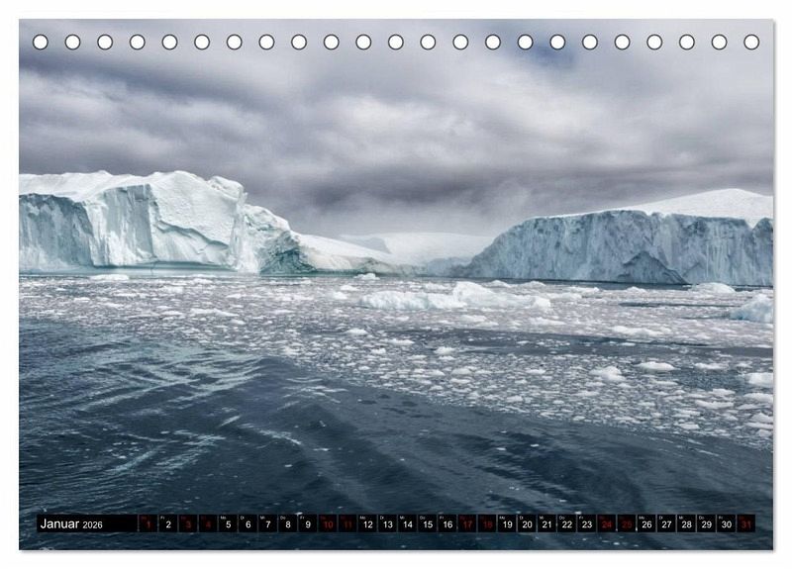The width and height of the screenshot is (792, 569).
Task: Click the first binding hole on the left
Action: 41,42
